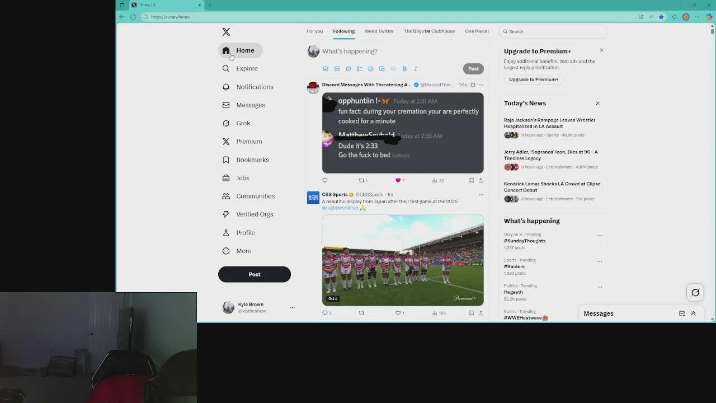Click Home in the sidebar
Viewport: 716px width, 403px height.
pyautogui.click(x=240, y=50)
